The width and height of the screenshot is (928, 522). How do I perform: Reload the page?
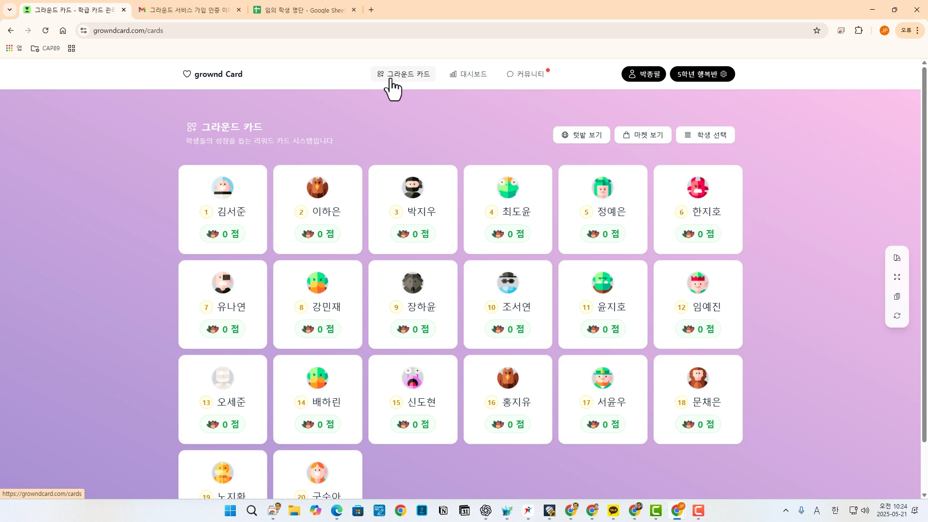[45, 30]
